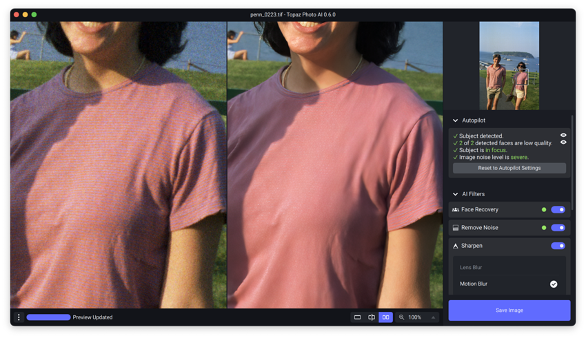
Task: Click the Save Image button
Action: pos(509,310)
